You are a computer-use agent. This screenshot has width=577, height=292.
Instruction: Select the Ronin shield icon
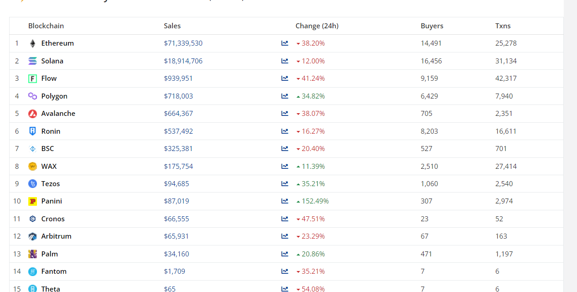tap(32, 131)
